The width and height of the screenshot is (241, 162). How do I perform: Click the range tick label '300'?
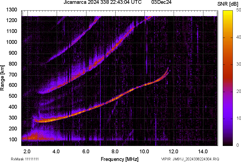[x=13, y=118]
